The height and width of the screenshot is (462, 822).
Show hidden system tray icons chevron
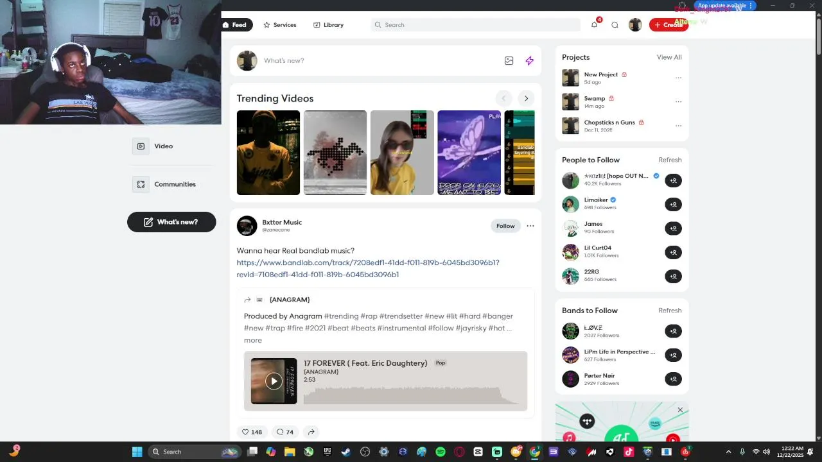pos(728,452)
